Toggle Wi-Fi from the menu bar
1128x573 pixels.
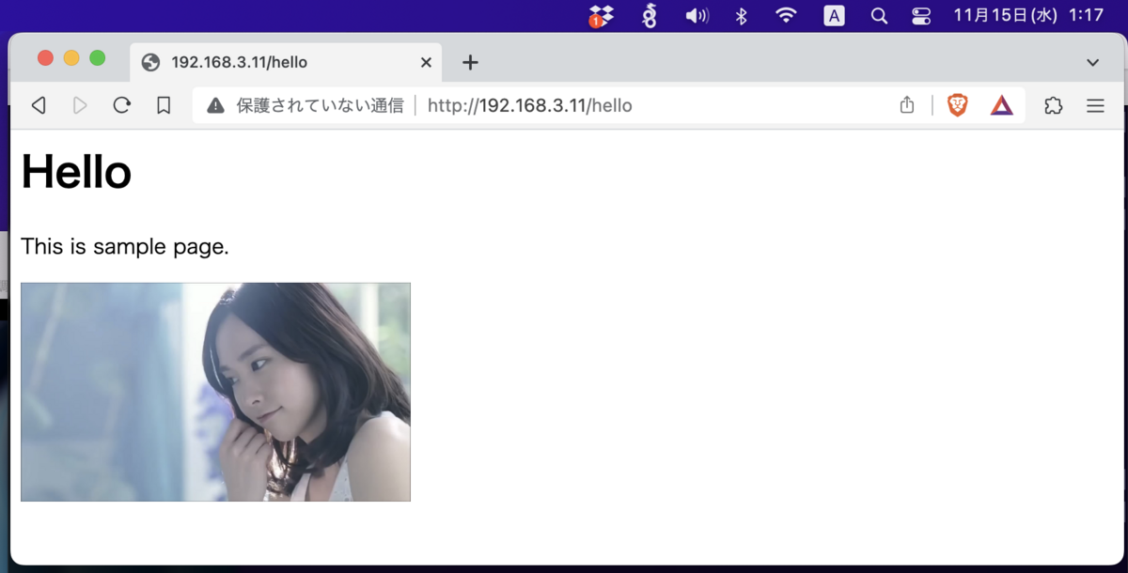pos(786,15)
